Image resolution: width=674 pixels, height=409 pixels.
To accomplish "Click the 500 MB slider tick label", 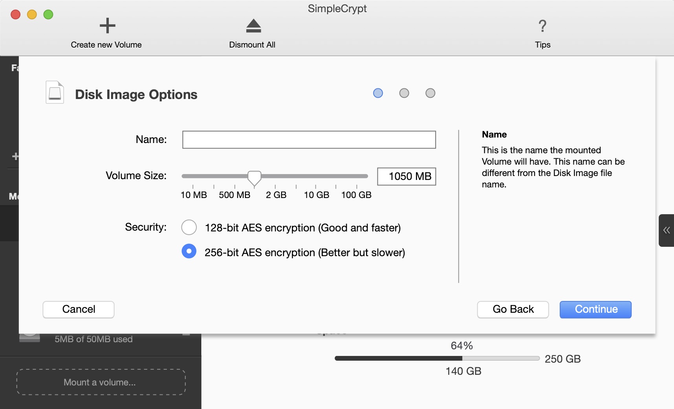I will click(x=234, y=195).
